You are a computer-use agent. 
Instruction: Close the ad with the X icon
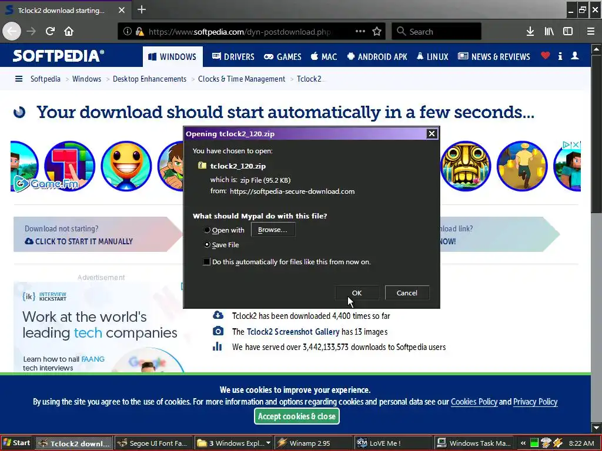576,145
